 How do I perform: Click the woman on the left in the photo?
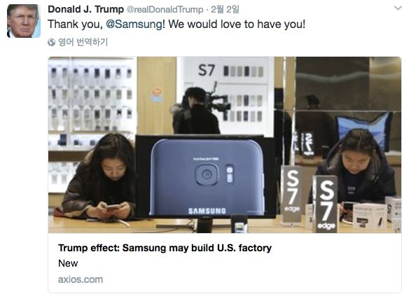[x=99, y=177]
